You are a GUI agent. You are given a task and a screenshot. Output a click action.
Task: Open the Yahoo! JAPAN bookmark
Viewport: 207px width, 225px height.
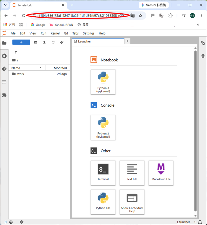(61, 25)
